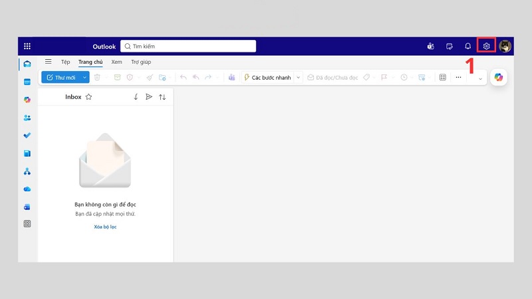Click the Inbox folder title
The width and height of the screenshot is (532, 299).
pos(73,97)
